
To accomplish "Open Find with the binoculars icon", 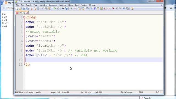I will (63, 9).
